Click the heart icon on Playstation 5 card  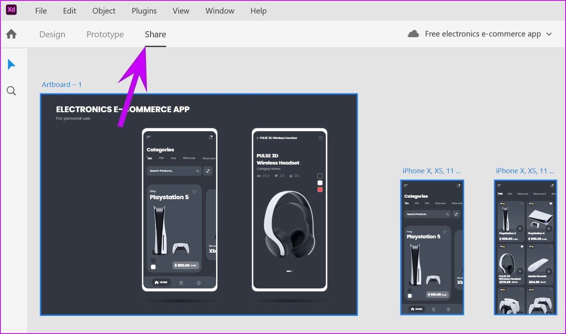click(194, 192)
